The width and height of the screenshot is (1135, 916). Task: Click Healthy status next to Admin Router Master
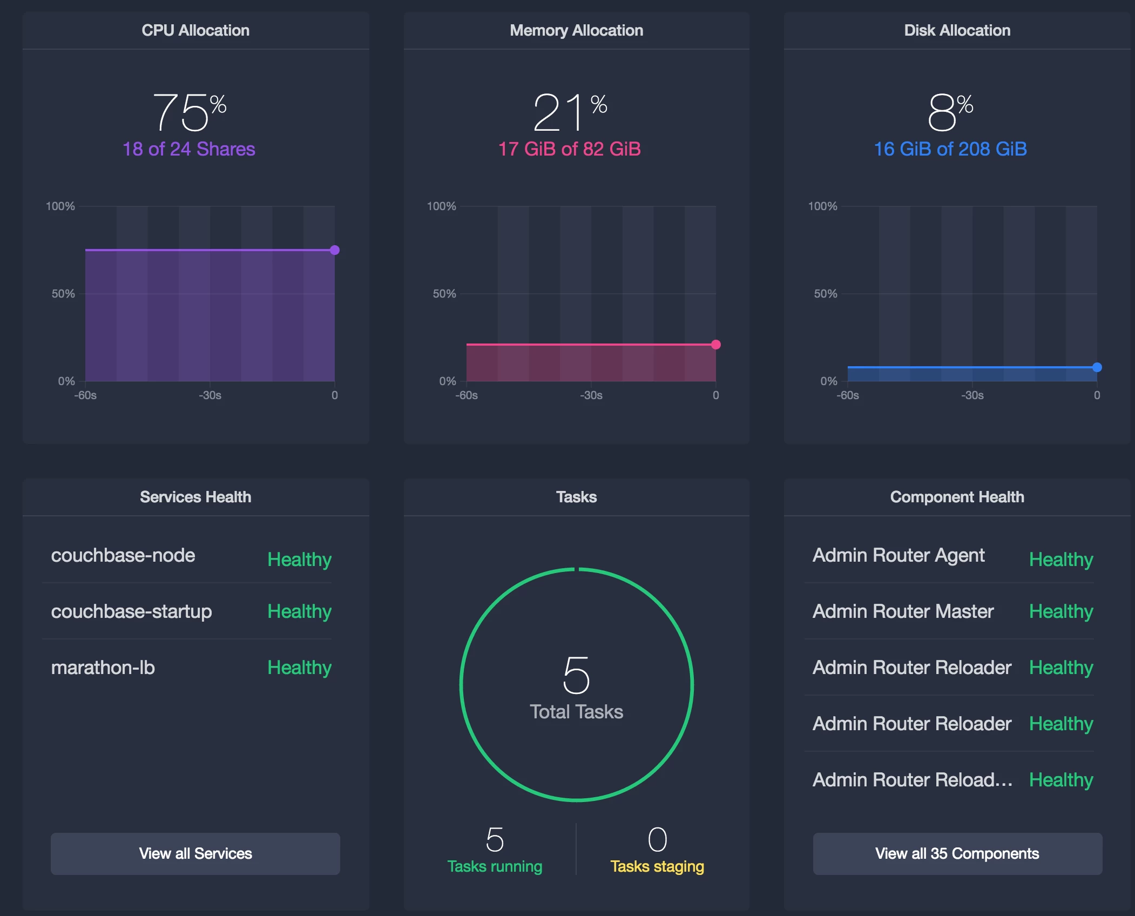tap(1061, 611)
